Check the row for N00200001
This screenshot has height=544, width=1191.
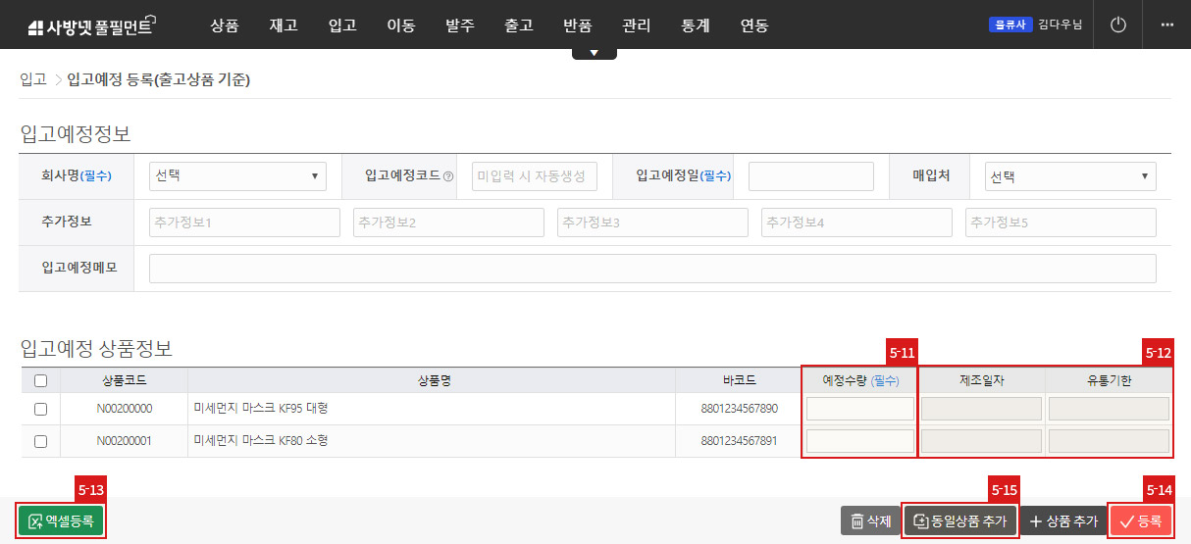click(40, 441)
